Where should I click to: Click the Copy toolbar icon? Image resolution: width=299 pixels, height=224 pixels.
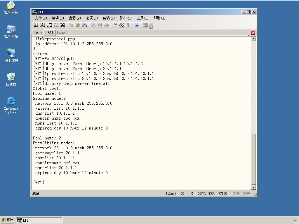pyautogui.click(x=71, y=25)
